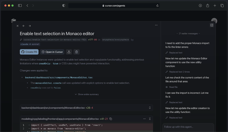
Task: Collapse the modeling/cpp MonacoEditor.tsx diff
Action: 150,119
